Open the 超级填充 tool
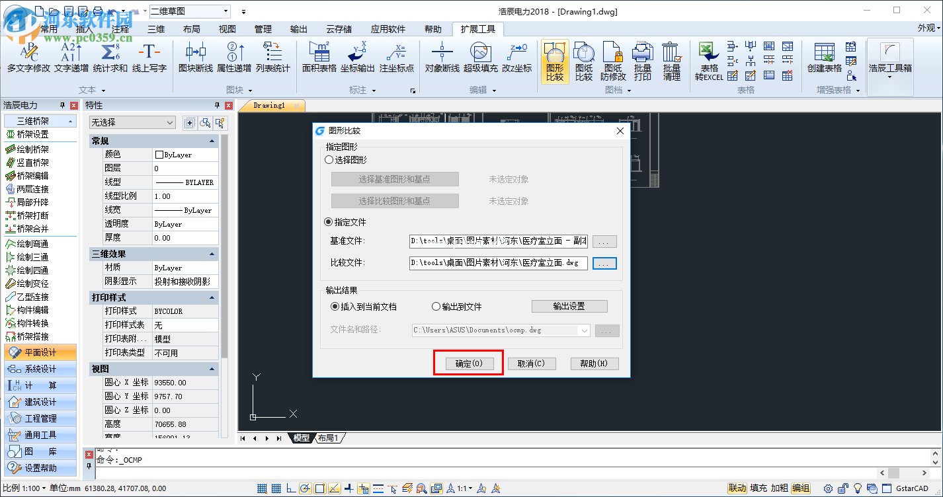This screenshot has height=497, width=943. (481, 57)
